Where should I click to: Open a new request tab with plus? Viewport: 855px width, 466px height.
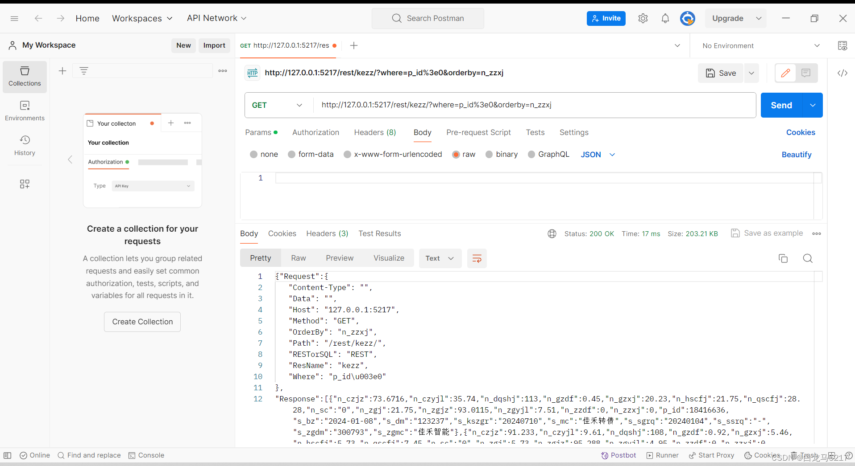[x=354, y=45]
